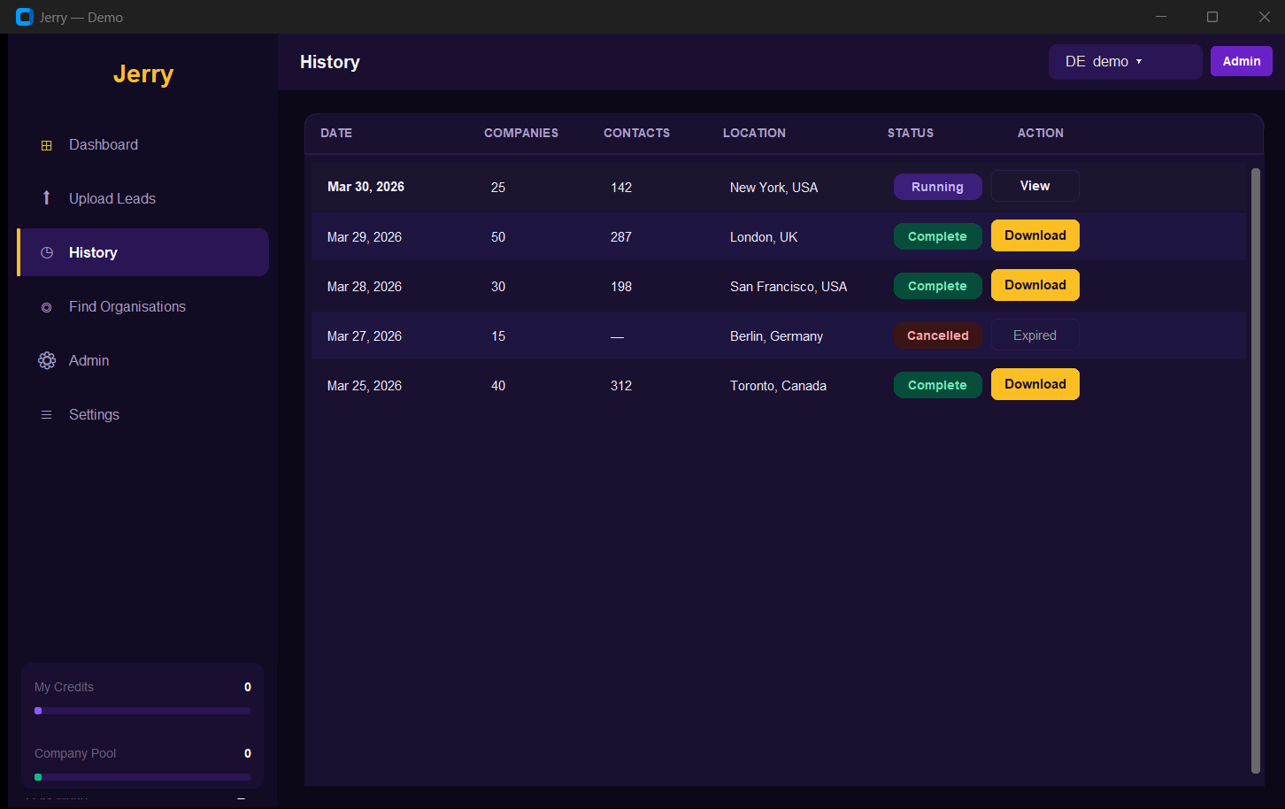Viewport: 1285px width, 809px height.
Task: Click the Upload Leads arrow icon
Action: 47,198
